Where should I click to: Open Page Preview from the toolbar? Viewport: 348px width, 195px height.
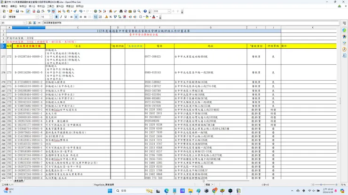point(43,11)
